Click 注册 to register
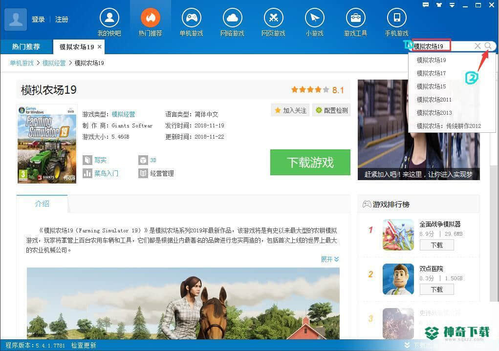Screen dimensions: 499x351 pyautogui.click(x=62, y=20)
